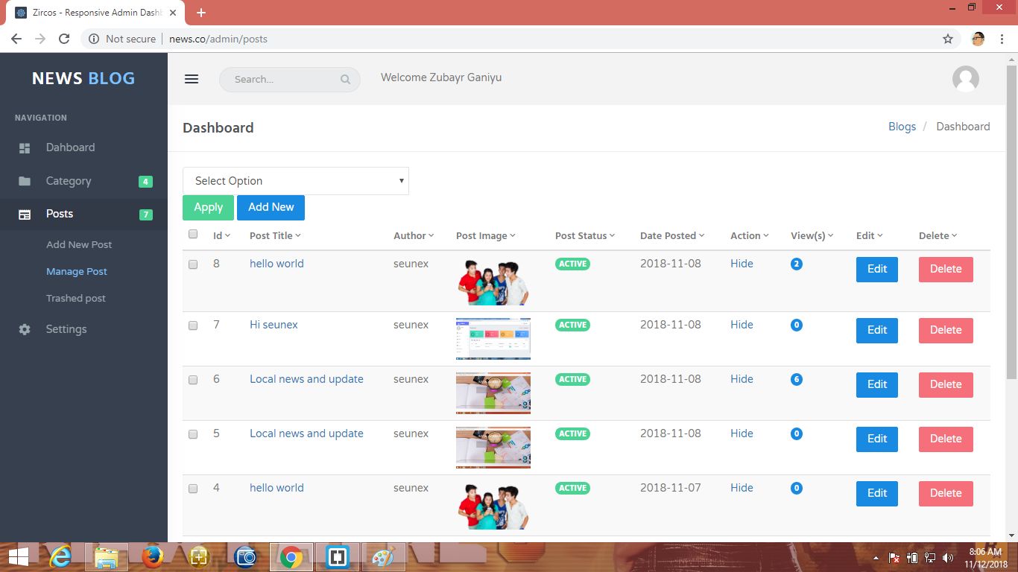Sort by the Id column header
1018x572 pixels.
point(221,235)
